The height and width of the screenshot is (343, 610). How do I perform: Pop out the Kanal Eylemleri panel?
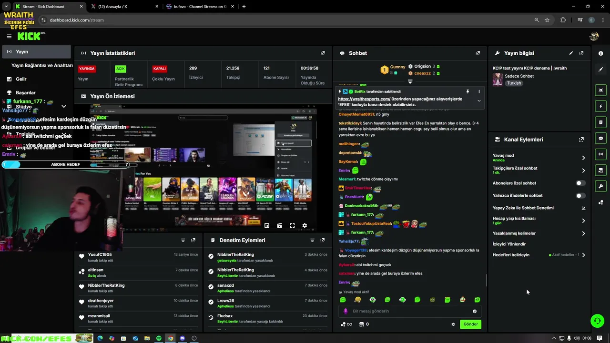click(x=581, y=140)
